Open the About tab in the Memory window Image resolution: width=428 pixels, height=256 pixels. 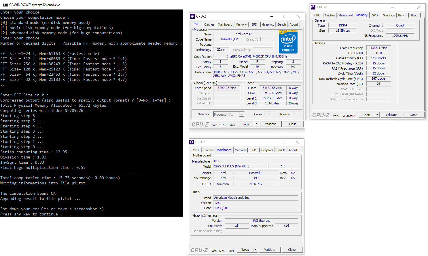click(x=414, y=15)
